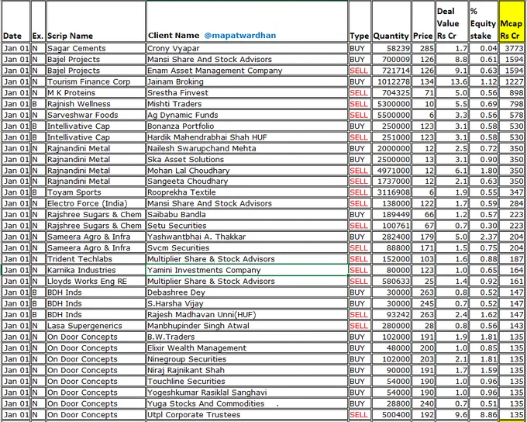527x422 pixels.
Task: Click the Debashree Dey cell
Action: (x=247, y=292)
